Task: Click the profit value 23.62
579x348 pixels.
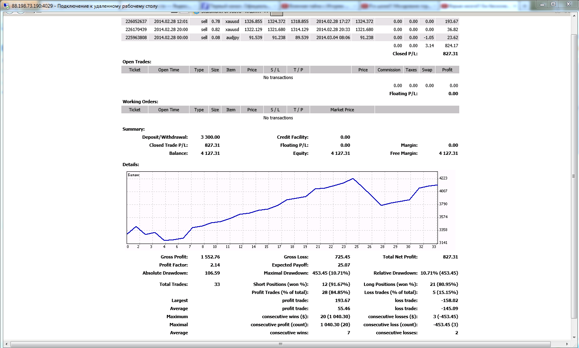Action: tap(453, 38)
